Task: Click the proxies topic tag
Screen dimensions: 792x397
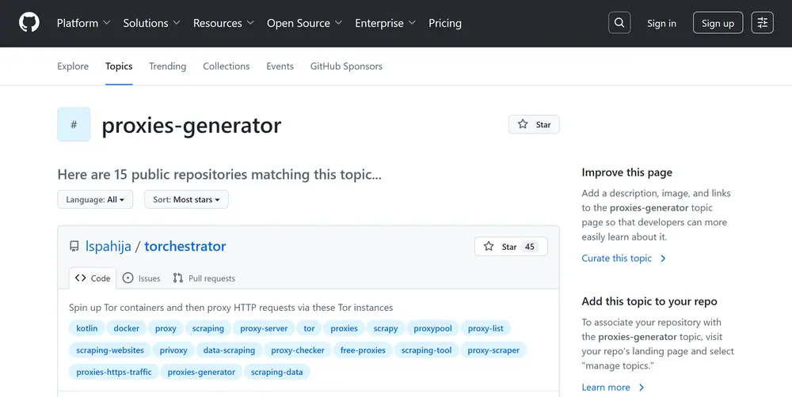Action: 344,328
